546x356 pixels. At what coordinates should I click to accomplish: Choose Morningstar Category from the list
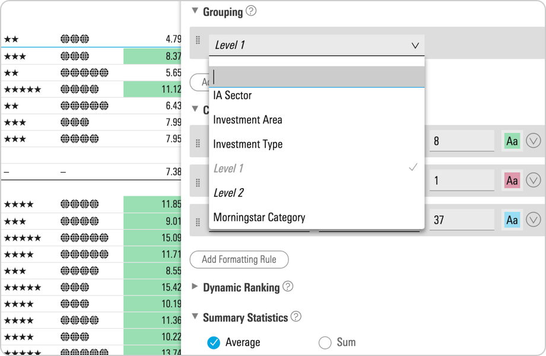click(x=259, y=217)
